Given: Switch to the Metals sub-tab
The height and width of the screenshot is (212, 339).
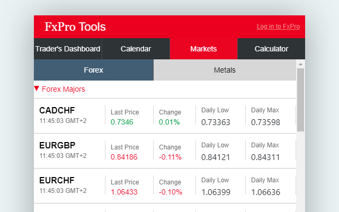Looking at the screenshot, I should coord(225,70).
